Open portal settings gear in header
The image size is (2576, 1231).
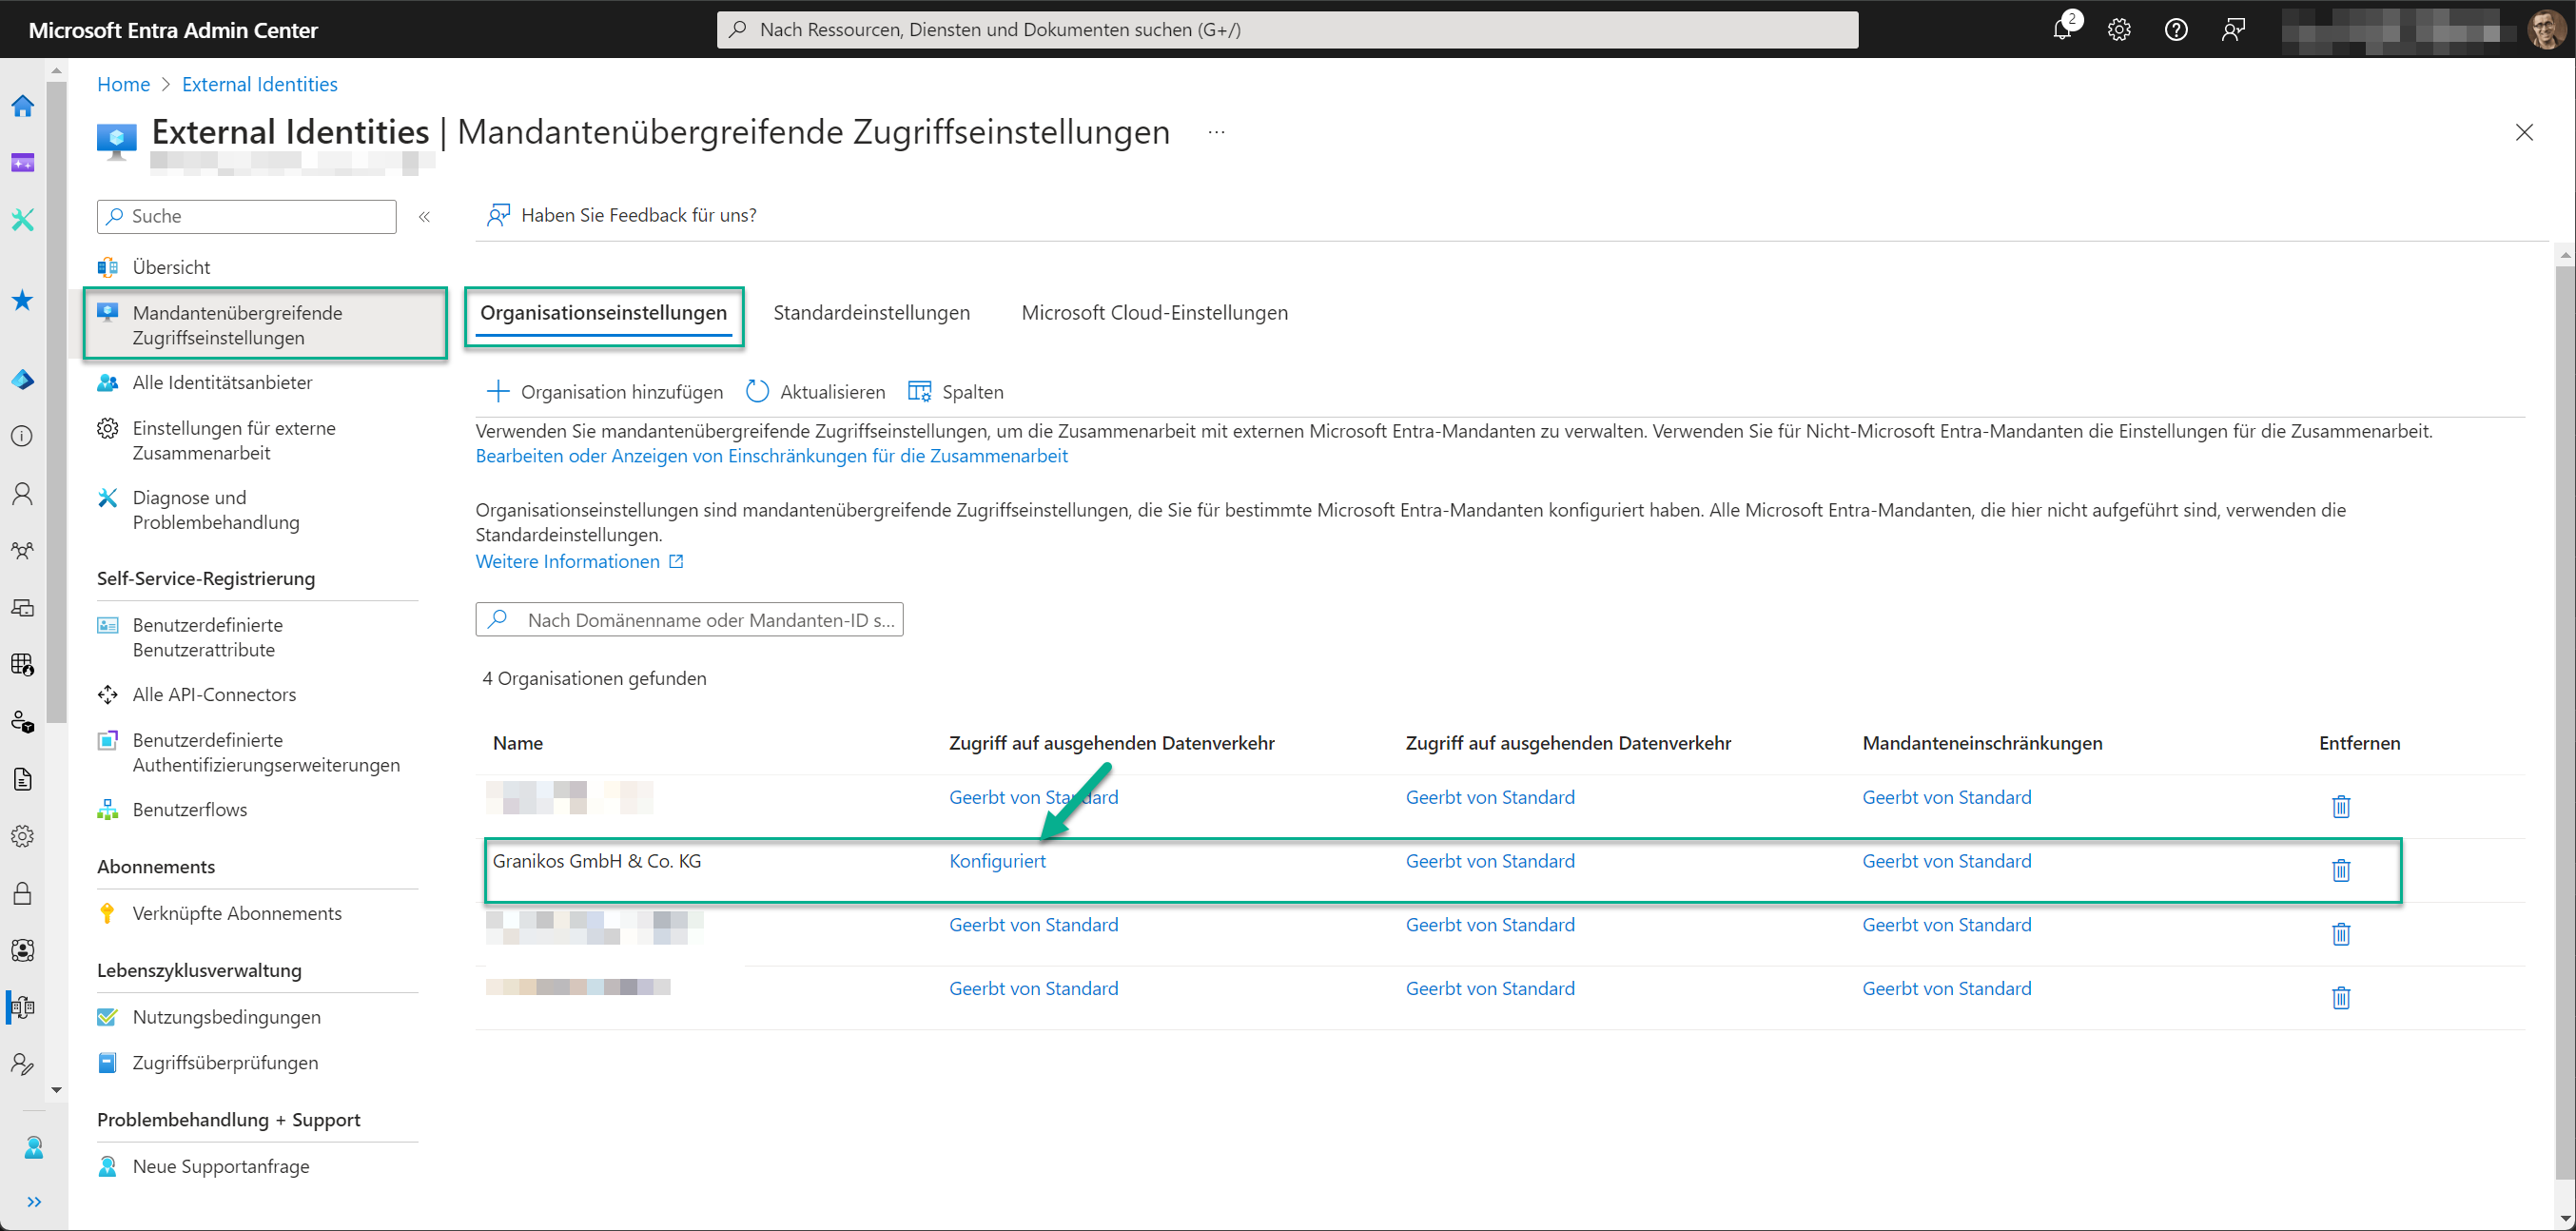[2119, 30]
